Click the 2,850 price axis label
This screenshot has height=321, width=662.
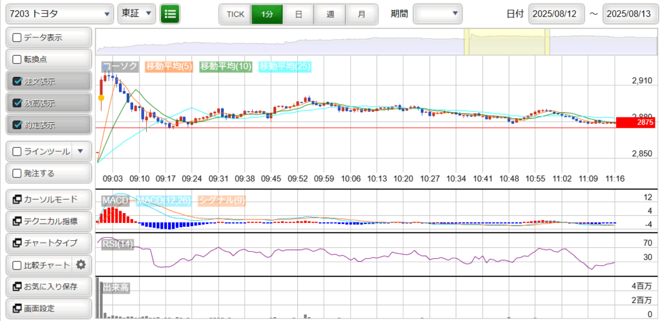click(642, 154)
